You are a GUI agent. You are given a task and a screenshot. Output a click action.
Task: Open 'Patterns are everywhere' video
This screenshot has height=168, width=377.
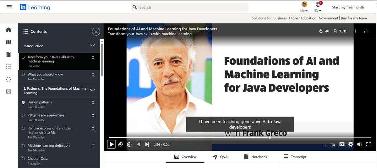tap(59, 117)
